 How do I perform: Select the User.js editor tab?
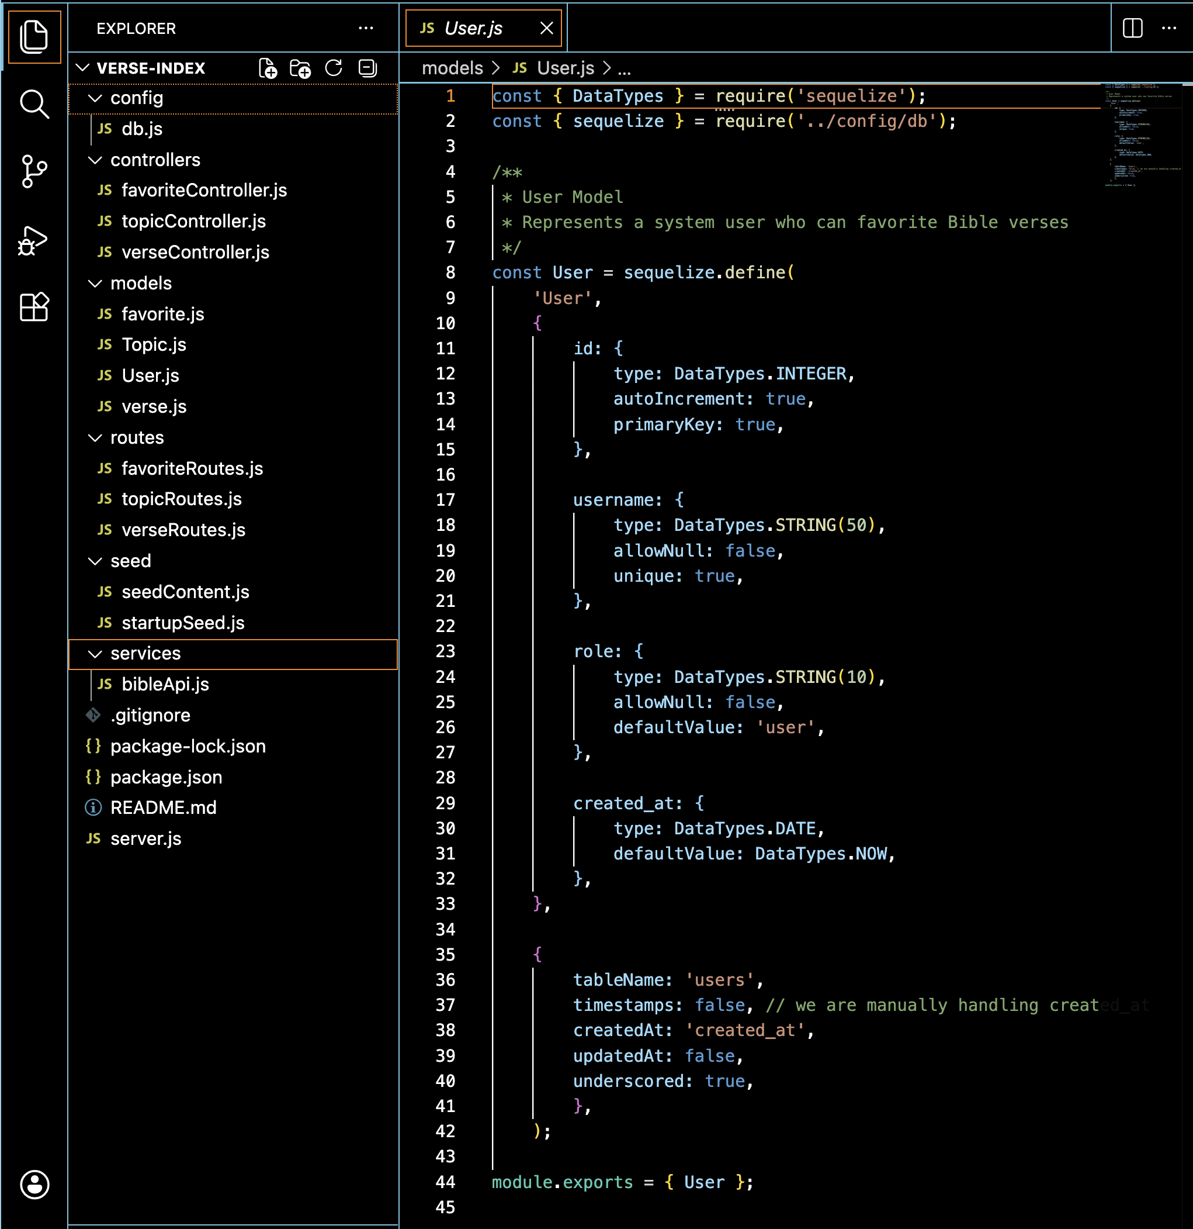coord(473,28)
